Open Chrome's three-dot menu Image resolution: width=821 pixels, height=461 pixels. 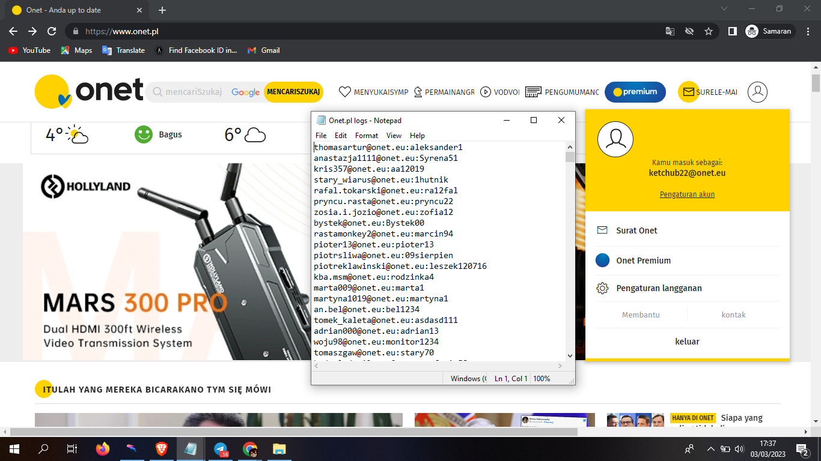[x=808, y=31]
